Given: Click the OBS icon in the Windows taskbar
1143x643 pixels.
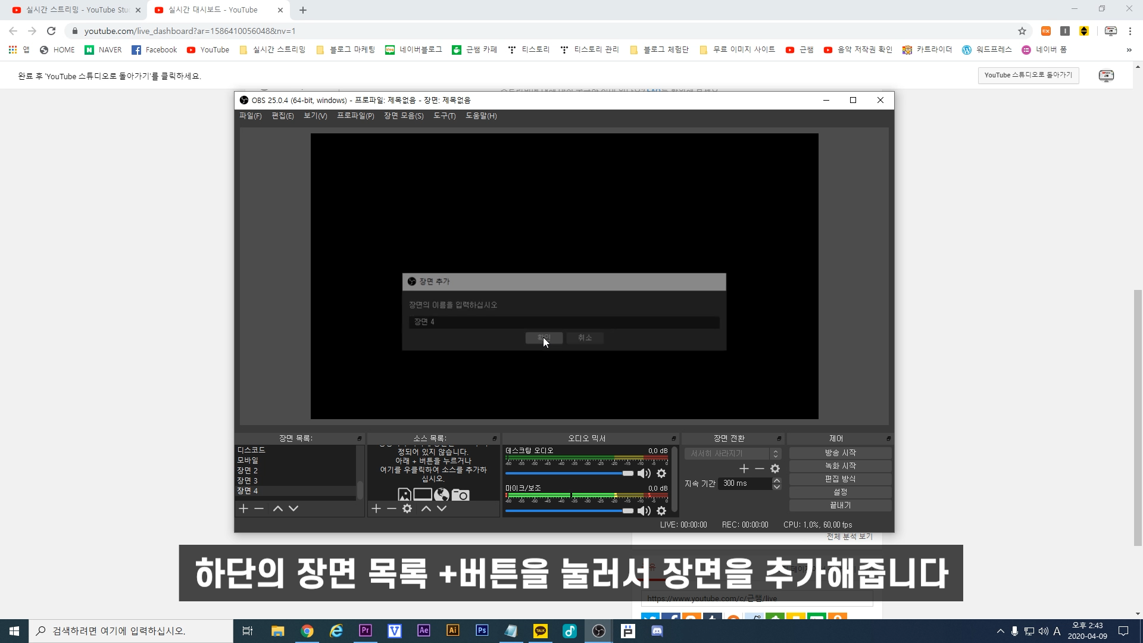Looking at the screenshot, I should (x=599, y=631).
